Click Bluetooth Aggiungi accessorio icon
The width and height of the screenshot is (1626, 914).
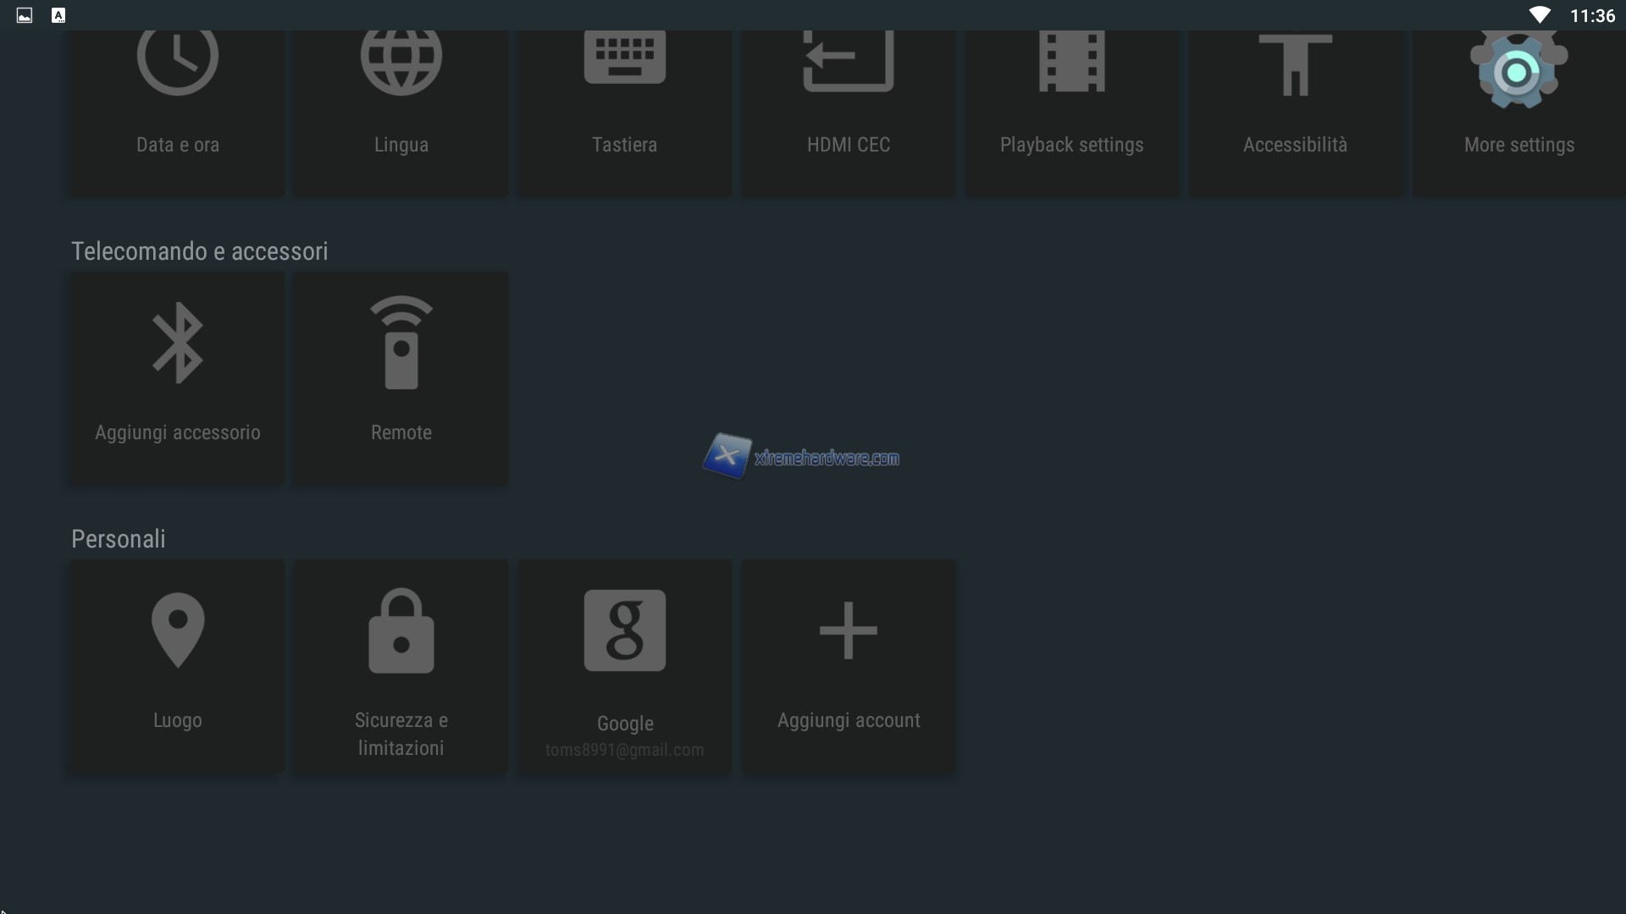(178, 343)
